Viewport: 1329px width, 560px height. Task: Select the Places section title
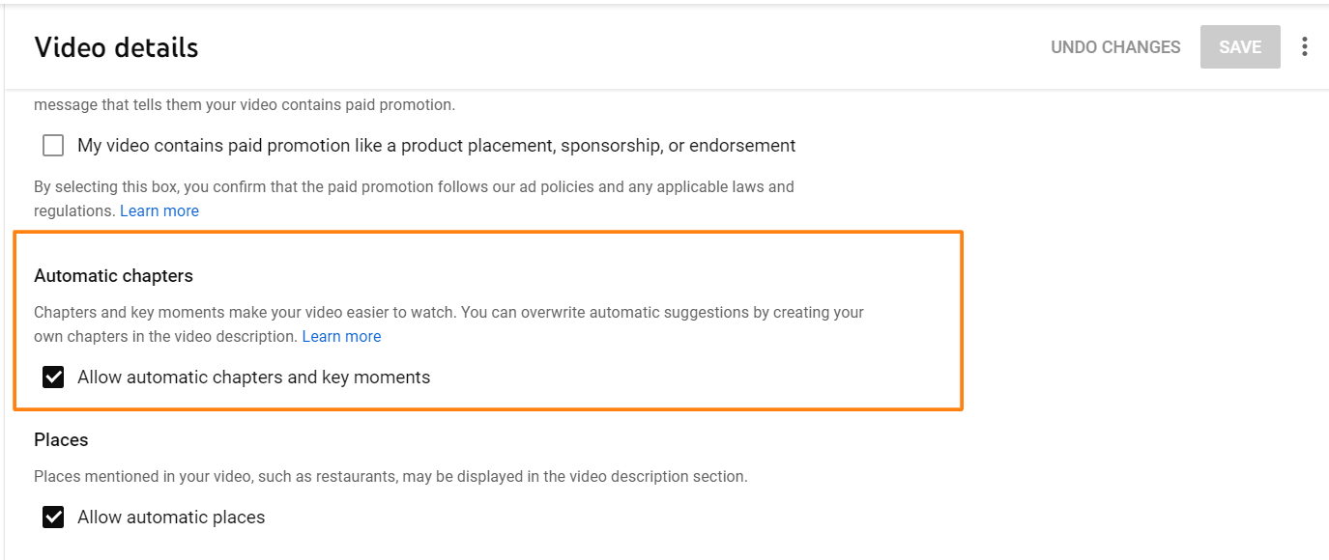pyautogui.click(x=61, y=440)
